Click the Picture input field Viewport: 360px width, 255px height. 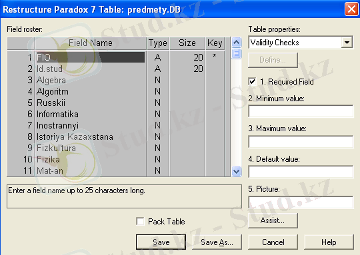(x=301, y=202)
